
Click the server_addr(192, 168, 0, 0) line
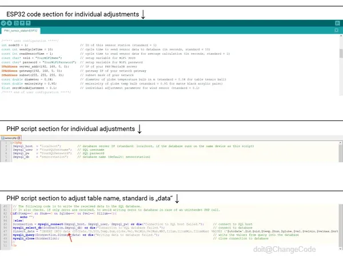click(x=35, y=66)
